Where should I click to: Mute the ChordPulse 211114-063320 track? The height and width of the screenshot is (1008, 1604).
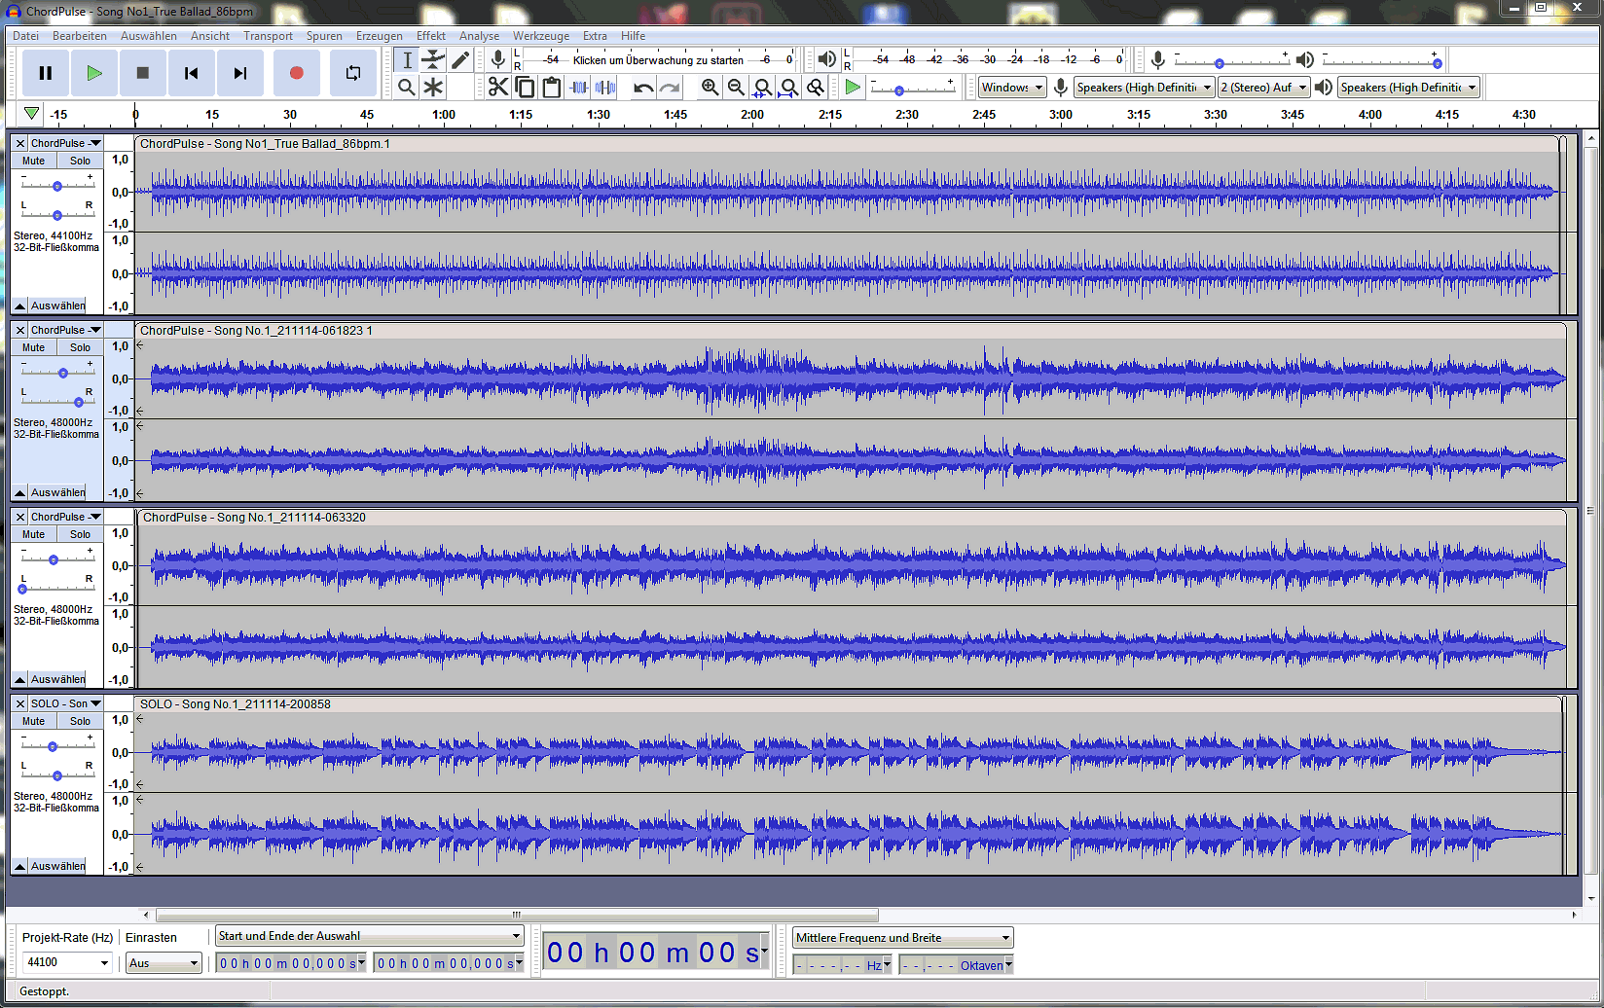tap(34, 534)
